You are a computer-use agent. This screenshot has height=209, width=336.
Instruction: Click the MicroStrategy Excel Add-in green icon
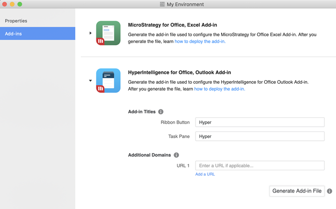[x=108, y=33]
